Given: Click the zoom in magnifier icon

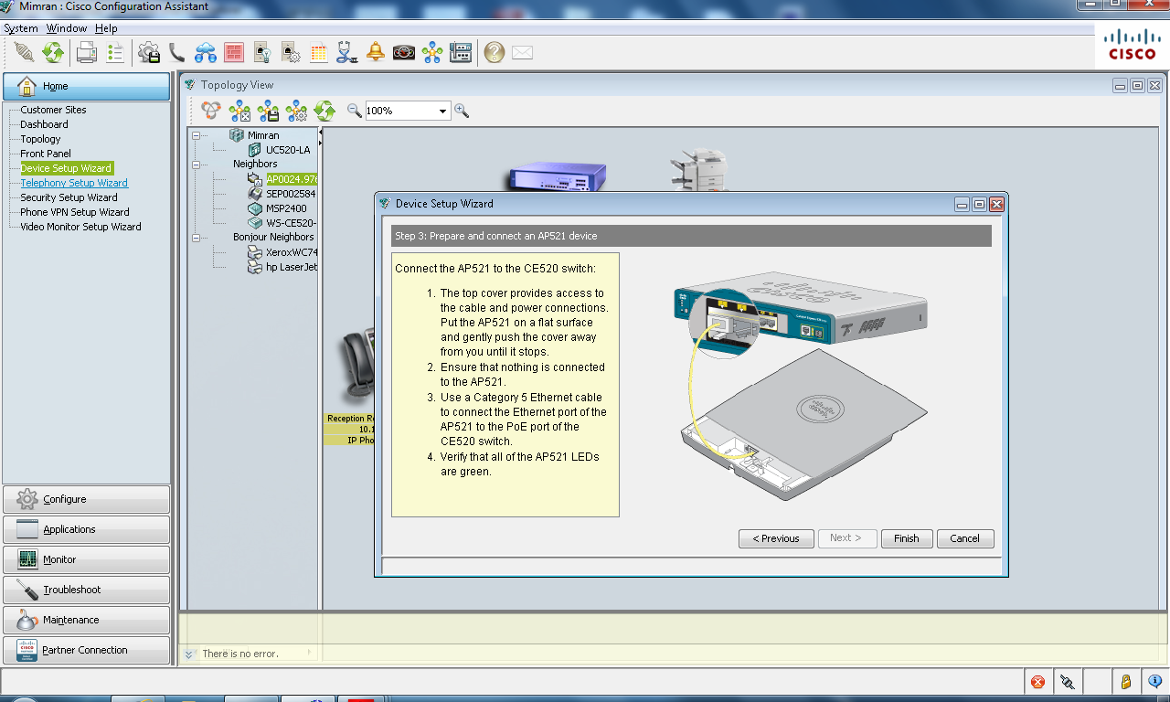Looking at the screenshot, I should (x=462, y=111).
